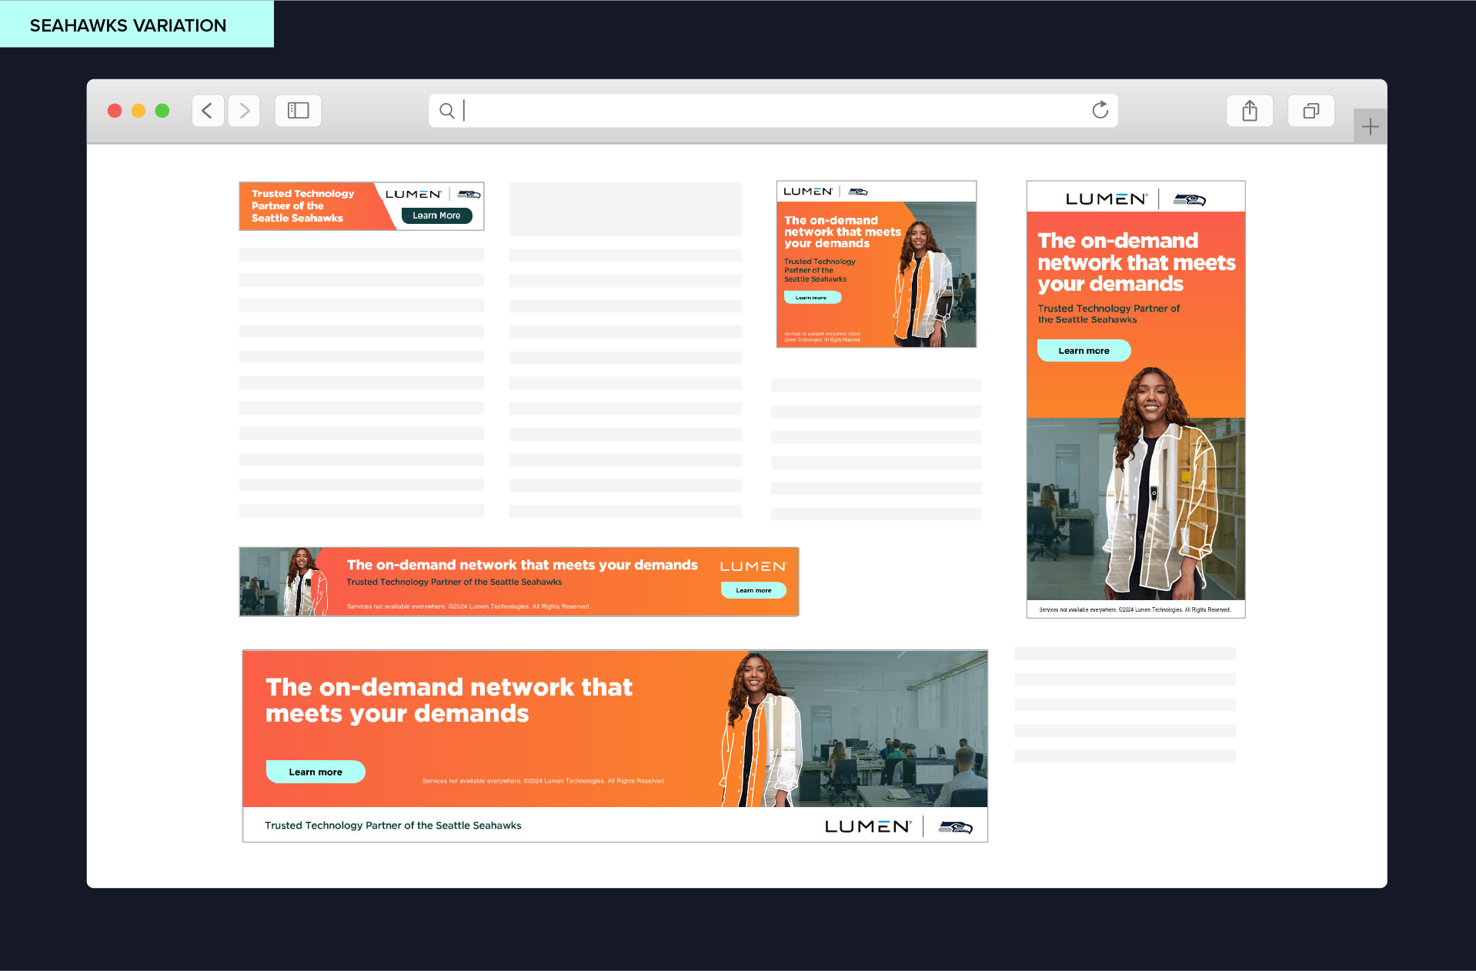Click the leaderboard subline 'Trusted Technology Partner of the Seattle Seahawks'
Viewport: 1476px width, 971px height.
(x=454, y=582)
